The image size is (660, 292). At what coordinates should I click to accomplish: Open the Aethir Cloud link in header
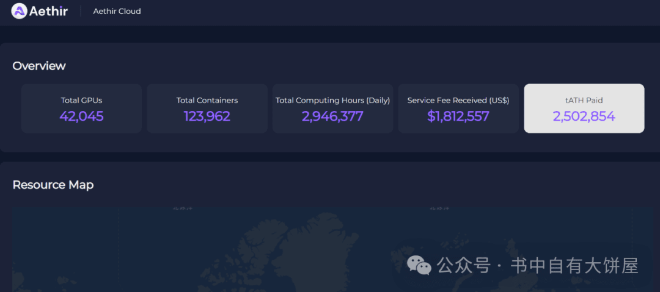[x=117, y=12]
